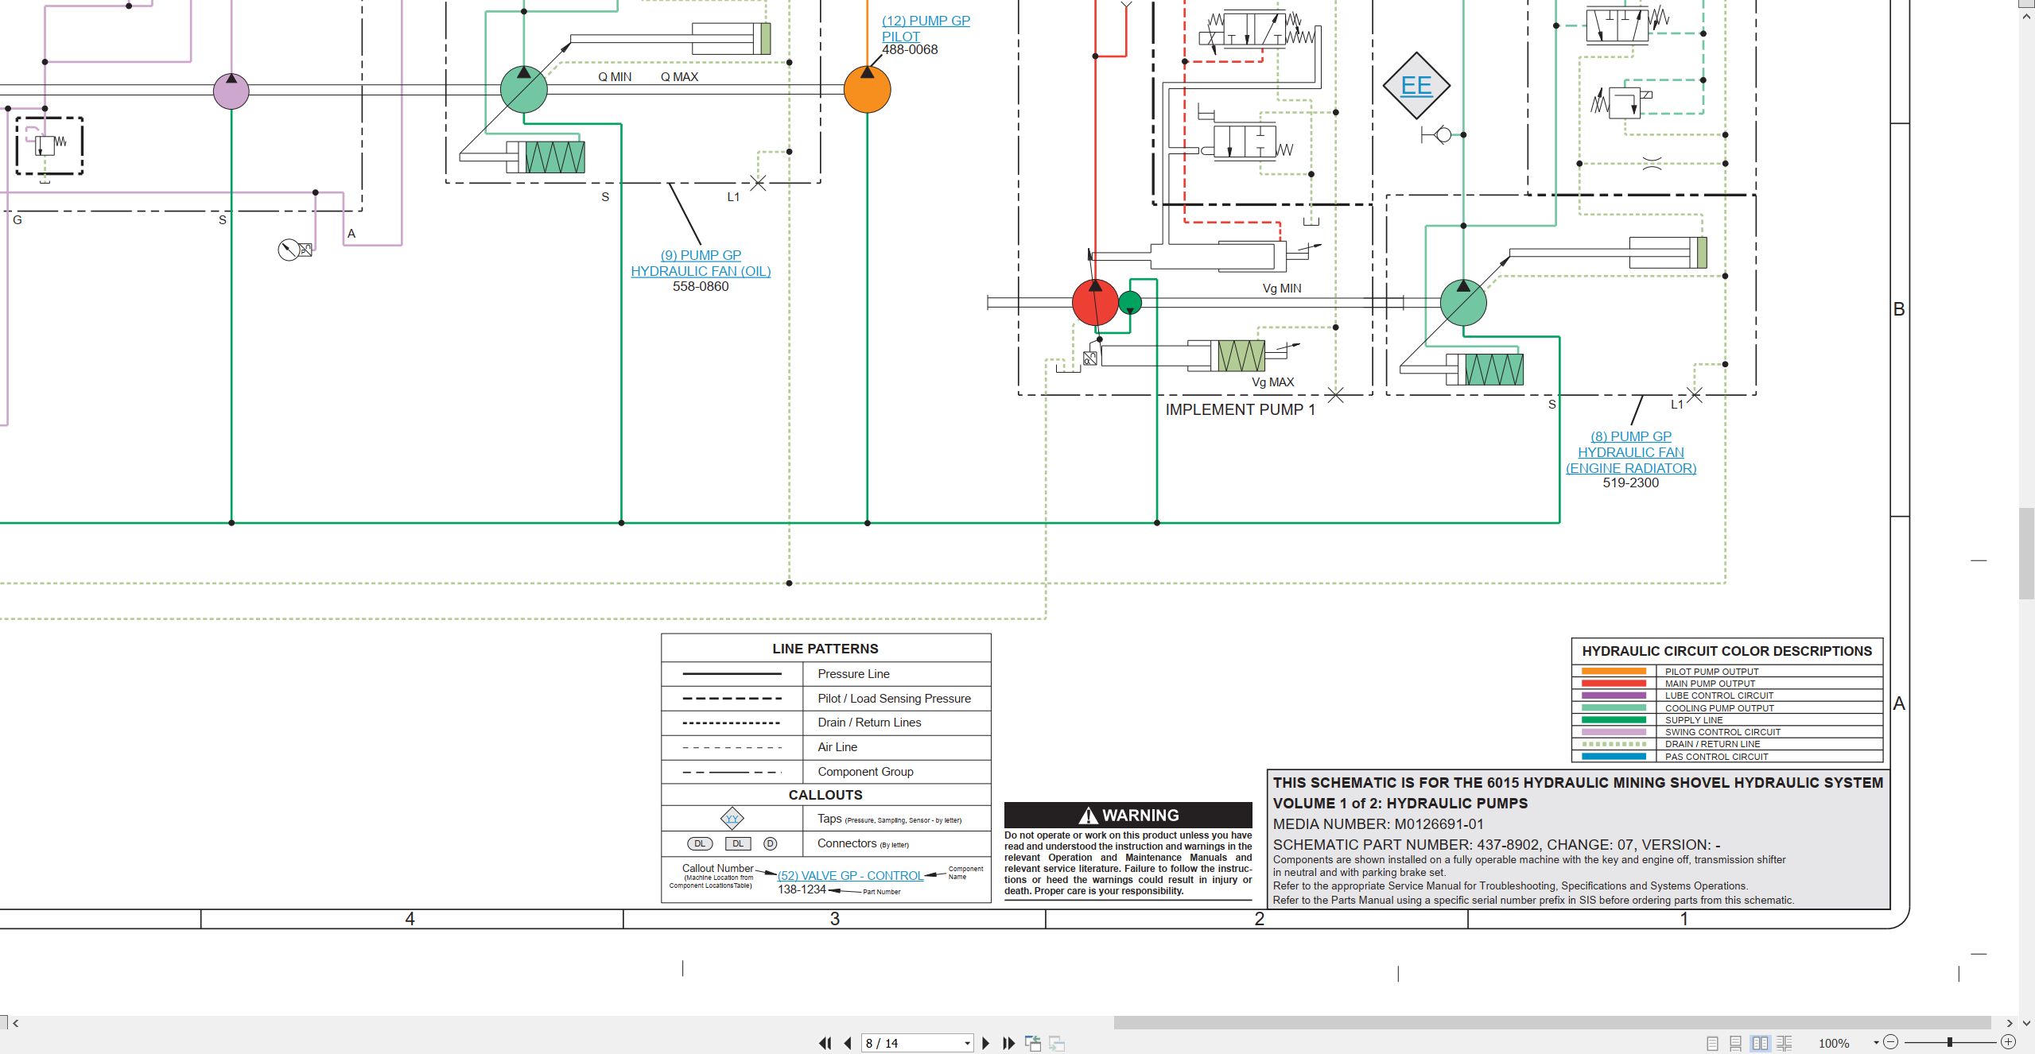Toggle two-page facing view
The width and height of the screenshot is (2035, 1054).
(x=1760, y=1043)
